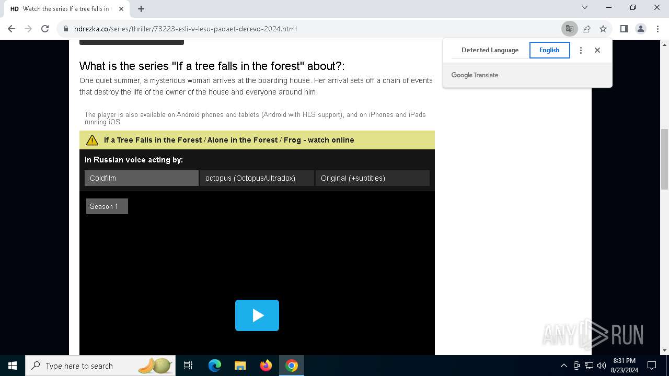Screen dimensions: 669x376
Task: Click the warning triangle icon
Action: [x=92, y=140]
